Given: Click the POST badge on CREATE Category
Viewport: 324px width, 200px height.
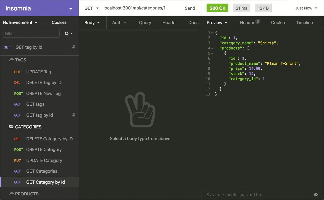Looking at the screenshot, I should click(x=18, y=150).
